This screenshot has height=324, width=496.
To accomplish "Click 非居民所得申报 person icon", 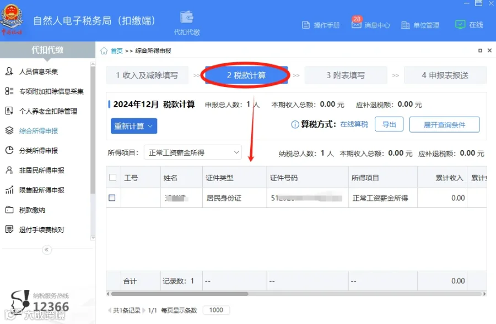I will pos(9,170).
